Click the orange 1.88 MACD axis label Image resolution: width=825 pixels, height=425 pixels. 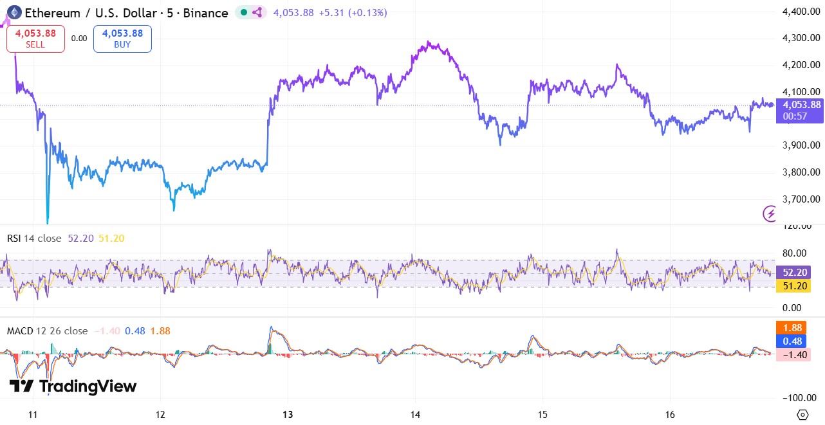click(791, 327)
